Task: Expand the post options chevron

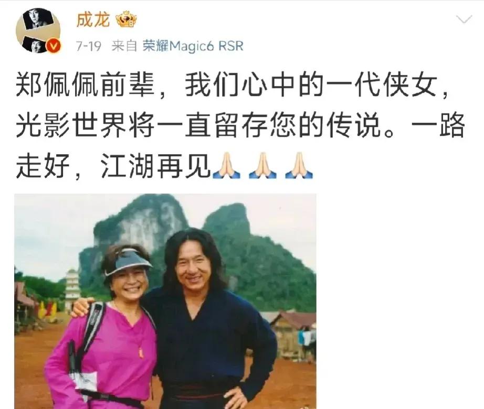Action: 464,20
